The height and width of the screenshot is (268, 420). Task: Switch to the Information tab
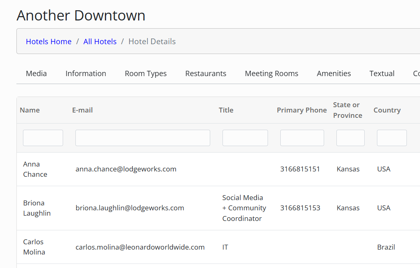pos(86,73)
